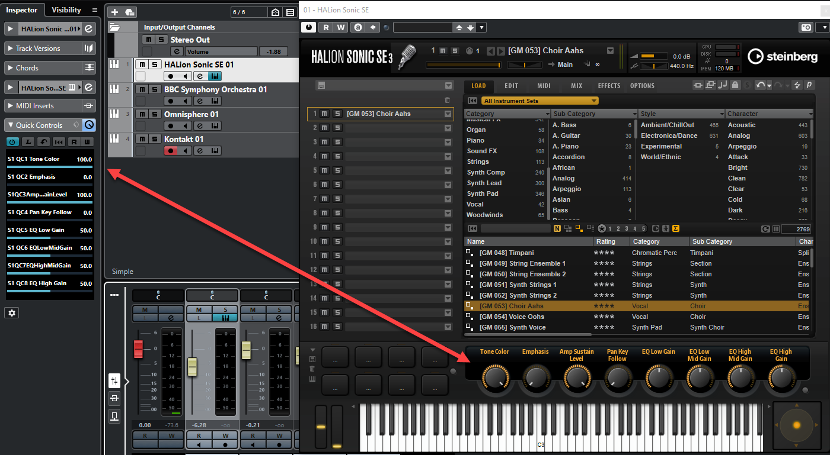830x455 pixels.
Task: Toggle plugin power button in HALion window
Action: [309, 27]
